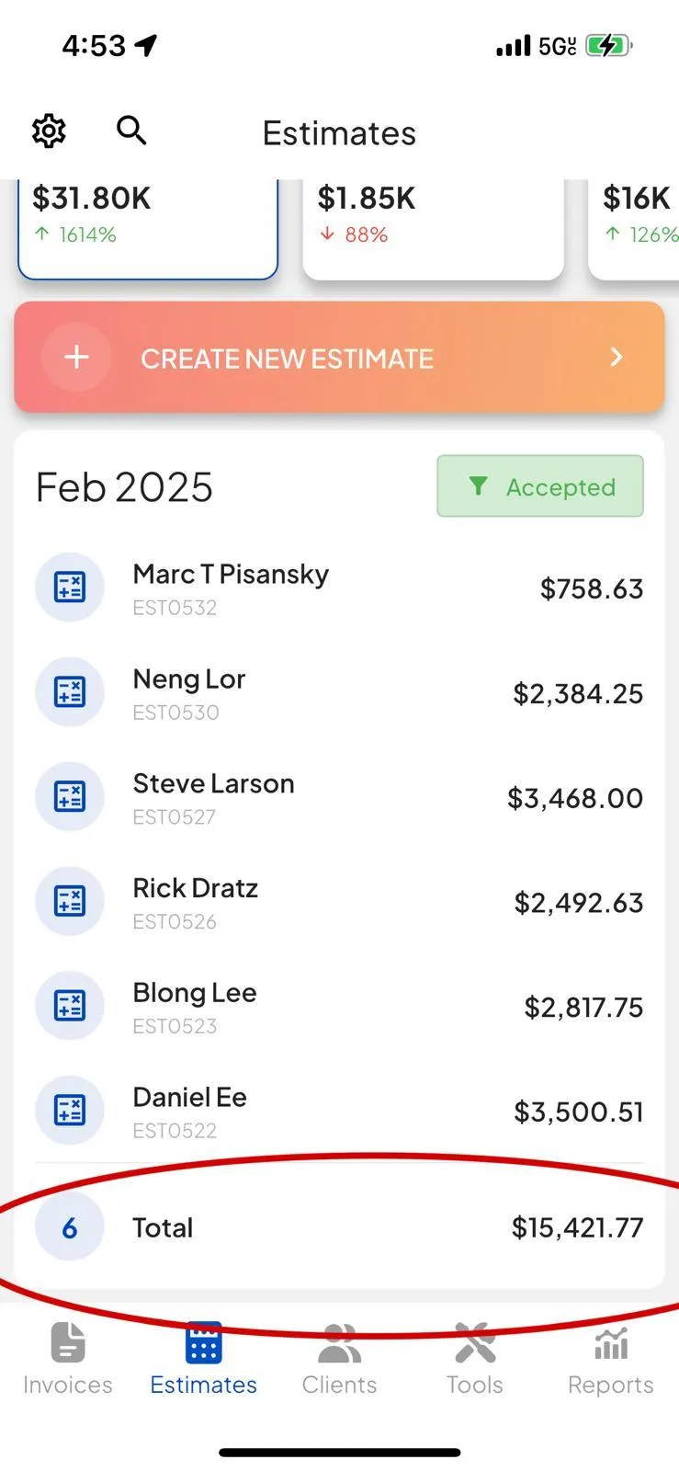Click Daniel Ee's estimate calculator icon
The height and width of the screenshot is (1471, 679).
click(x=70, y=1110)
